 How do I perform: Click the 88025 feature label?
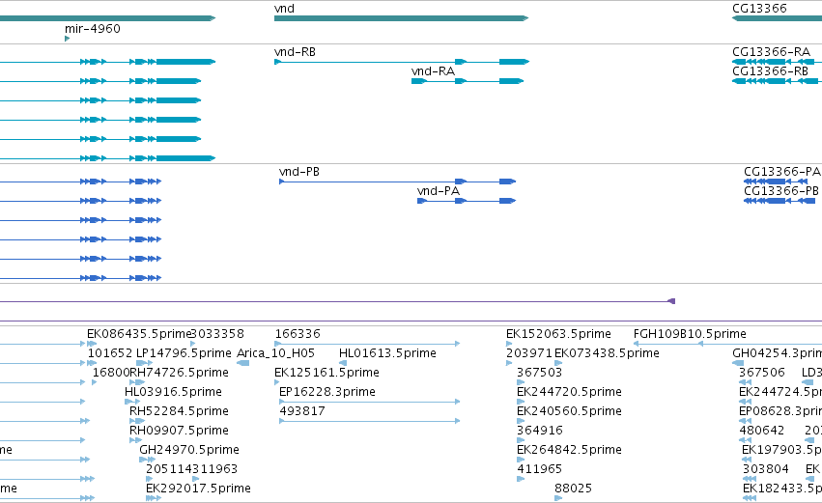tap(574, 489)
